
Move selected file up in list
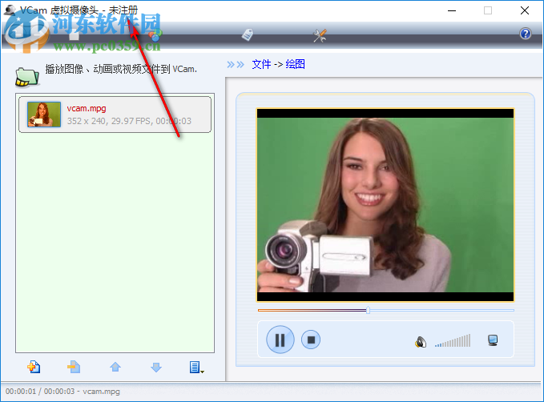115,367
